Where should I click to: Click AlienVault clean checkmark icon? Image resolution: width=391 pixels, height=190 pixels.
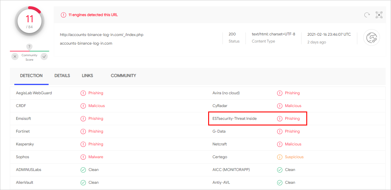pyautogui.click(x=83, y=183)
